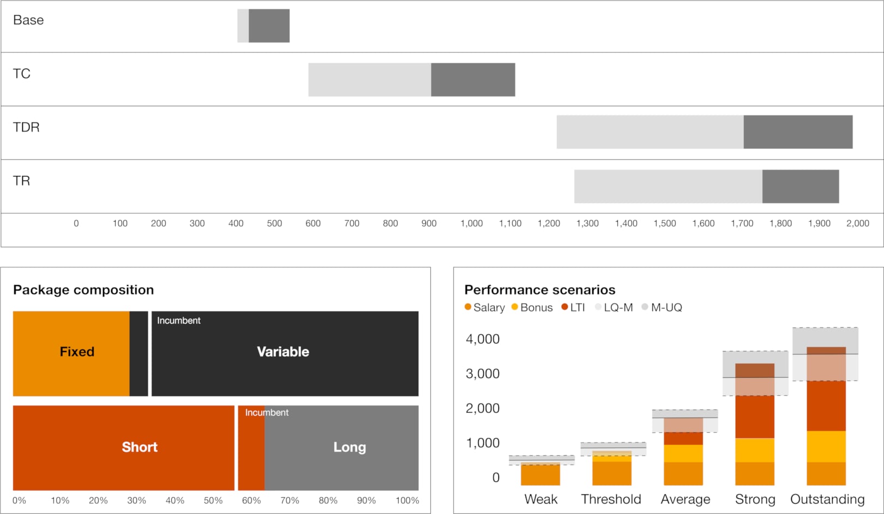Image resolution: width=884 pixels, height=514 pixels.
Task: Click the Bonus legend yellow dot
Action: pyautogui.click(x=515, y=307)
